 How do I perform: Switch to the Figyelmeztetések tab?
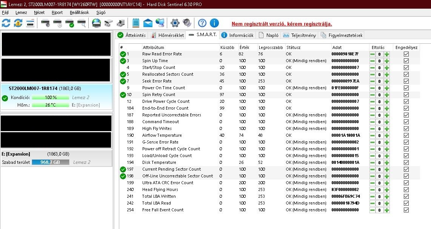[x=342, y=35]
